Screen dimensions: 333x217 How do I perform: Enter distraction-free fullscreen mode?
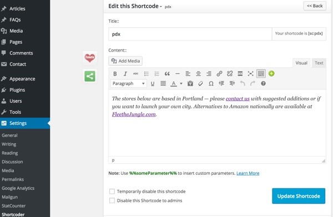pos(251,74)
